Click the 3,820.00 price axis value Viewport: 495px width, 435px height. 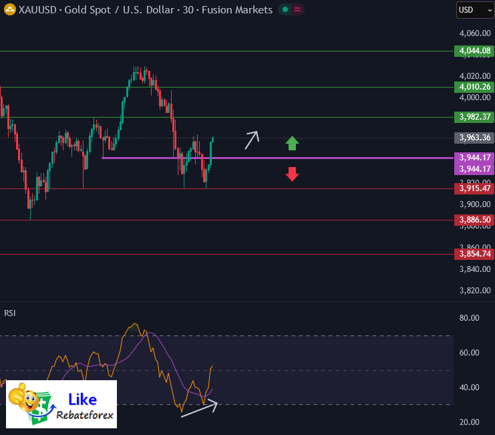click(475, 291)
